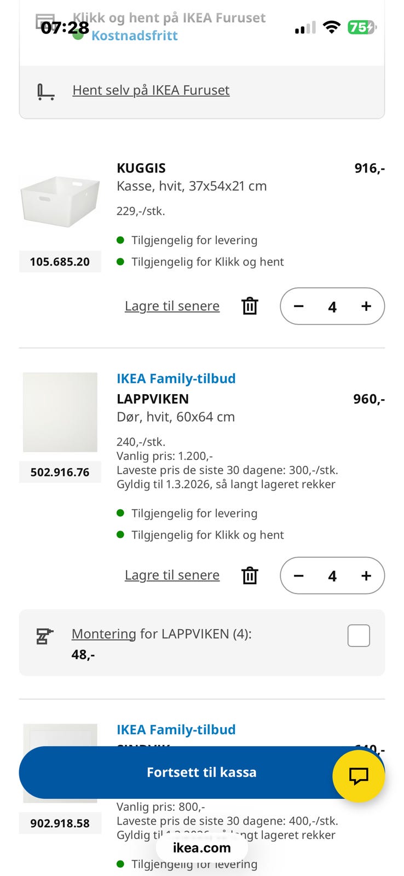Click Lagre til senere for LAPPVIKEN

pos(172,575)
